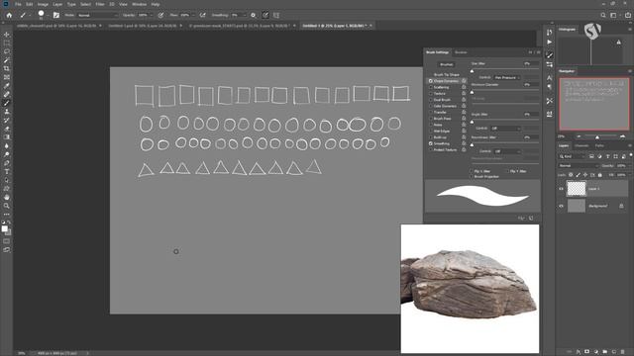634x356 pixels.
Task: Open the Angle Jitter Control dropdown
Action: (505, 129)
